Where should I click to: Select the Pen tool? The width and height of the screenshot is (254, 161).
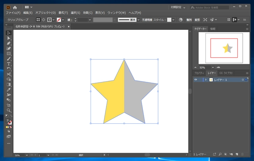click(x=9, y=43)
